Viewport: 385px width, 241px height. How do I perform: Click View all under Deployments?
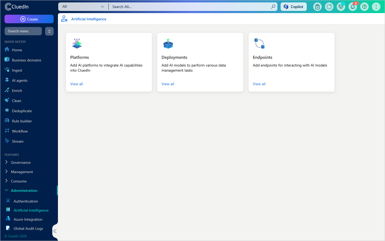pyautogui.click(x=168, y=84)
